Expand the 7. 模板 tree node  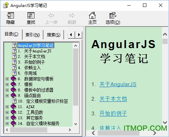[x=7, y=84]
